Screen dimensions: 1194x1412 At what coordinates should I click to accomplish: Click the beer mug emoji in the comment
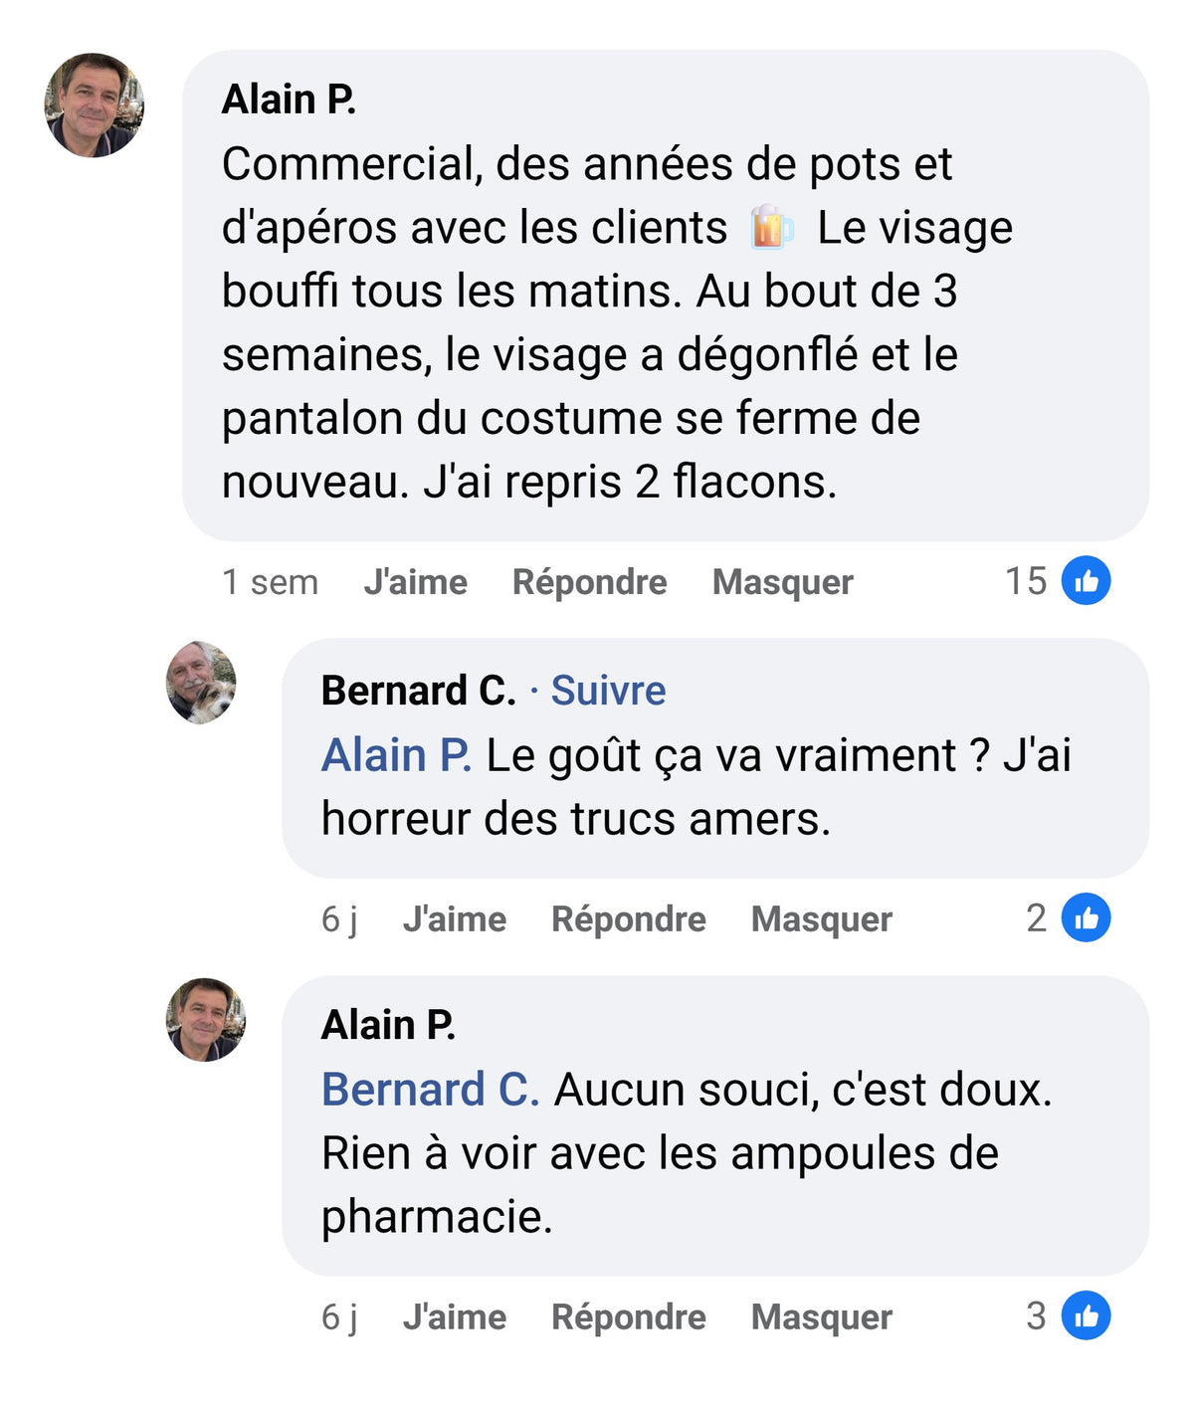click(x=772, y=228)
